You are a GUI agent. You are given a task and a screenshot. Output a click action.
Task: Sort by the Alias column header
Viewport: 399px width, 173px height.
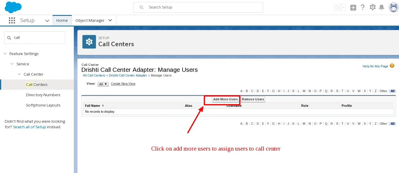pyautogui.click(x=188, y=106)
